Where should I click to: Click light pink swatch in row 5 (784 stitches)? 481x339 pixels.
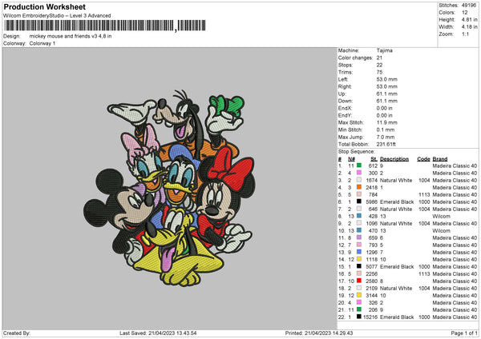pos(359,194)
